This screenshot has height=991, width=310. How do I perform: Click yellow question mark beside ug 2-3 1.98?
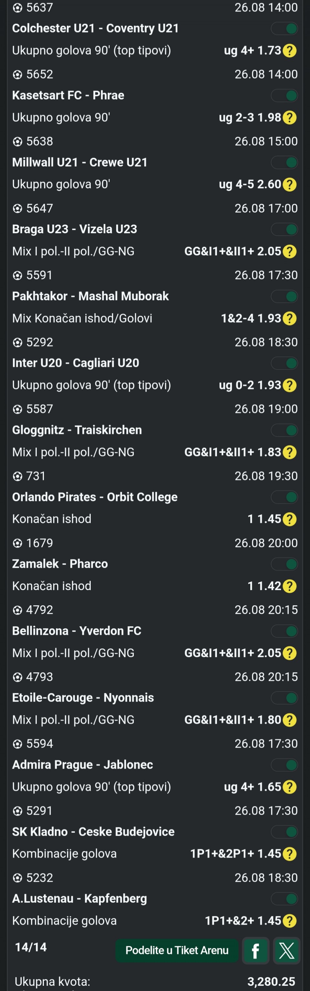[x=289, y=117]
